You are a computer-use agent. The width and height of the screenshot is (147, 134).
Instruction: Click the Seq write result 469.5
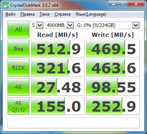point(113,49)
